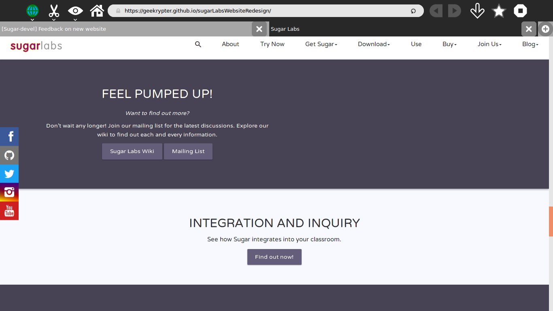Click the stop activity button

[x=520, y=11]
